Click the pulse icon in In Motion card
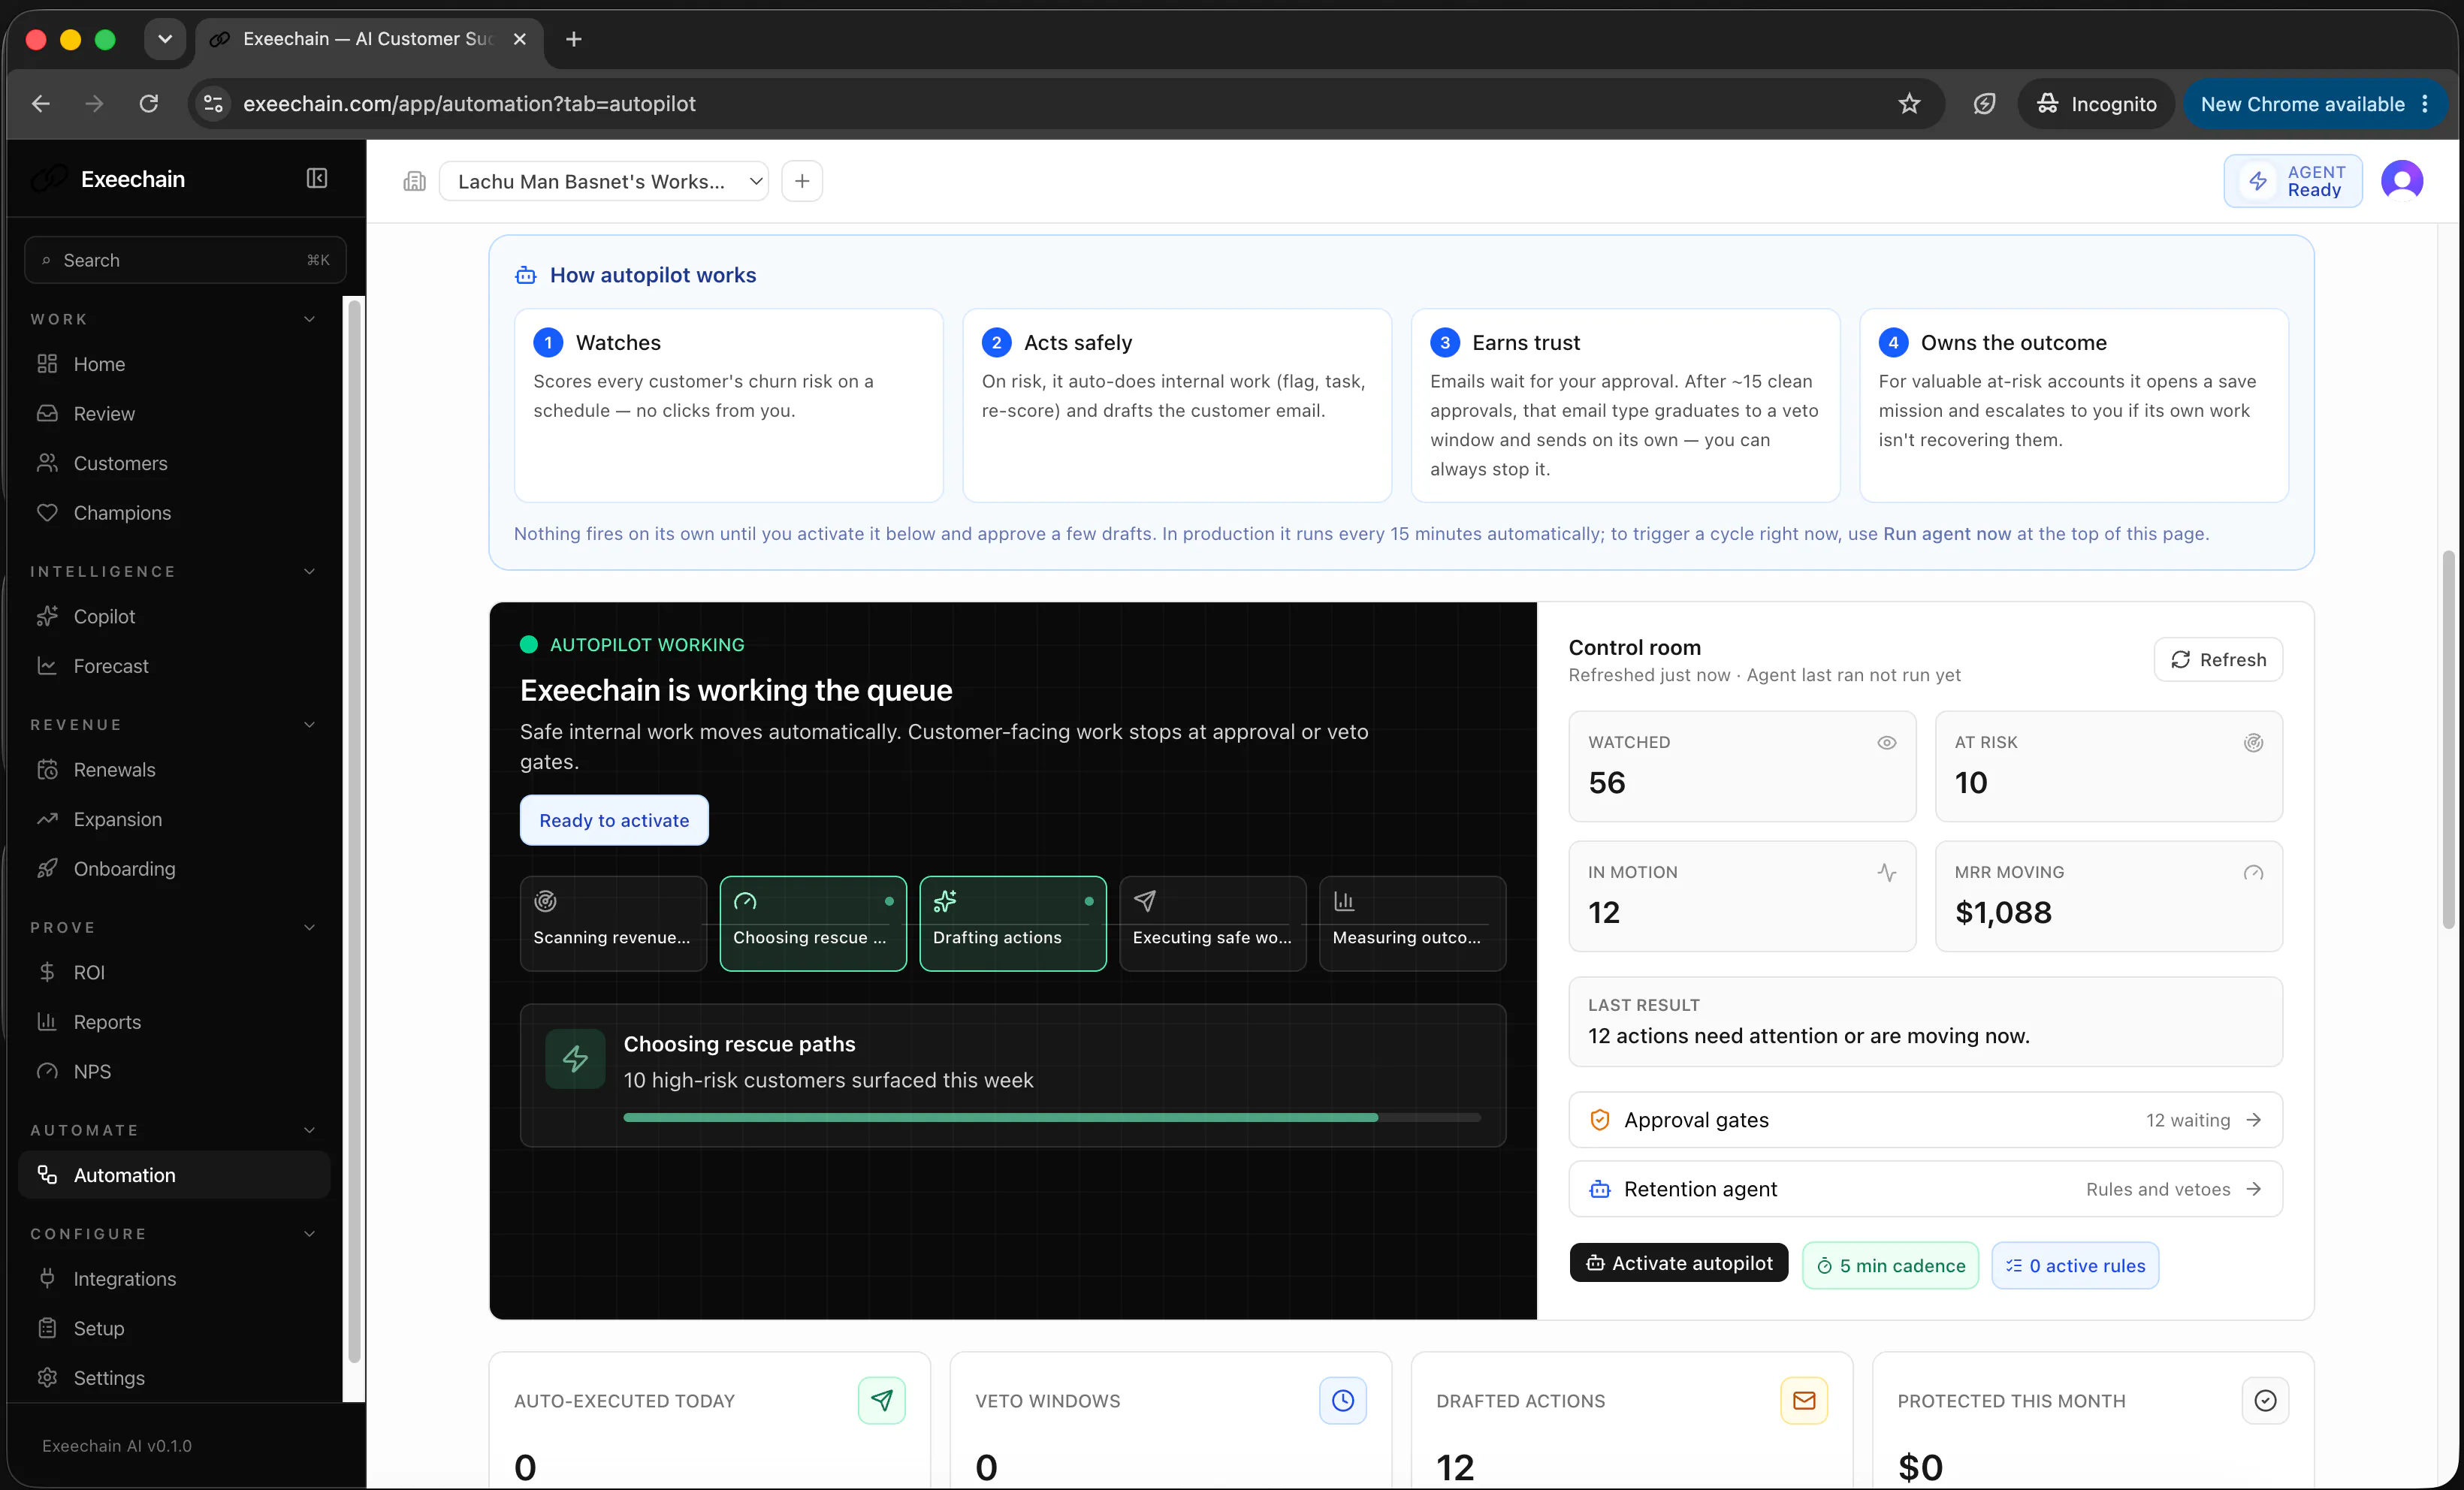 pyautogui.click(x=1886, y=872)
